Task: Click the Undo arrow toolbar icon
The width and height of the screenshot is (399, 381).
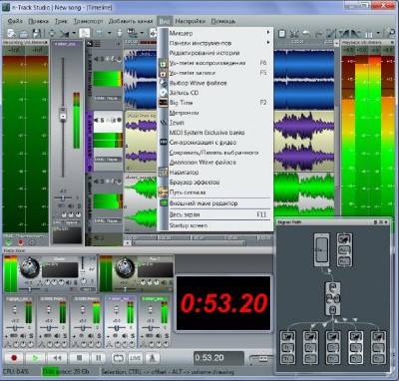Action: coord(306,34)
